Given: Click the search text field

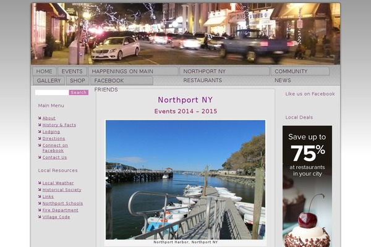Looking at the screenshot, I should tap(52, 93).
